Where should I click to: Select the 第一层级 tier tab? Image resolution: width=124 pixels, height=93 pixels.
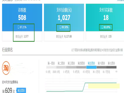[51, 63]
